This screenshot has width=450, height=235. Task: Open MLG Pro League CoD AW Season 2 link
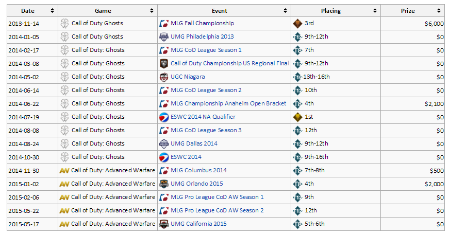[x=217, y=210]
